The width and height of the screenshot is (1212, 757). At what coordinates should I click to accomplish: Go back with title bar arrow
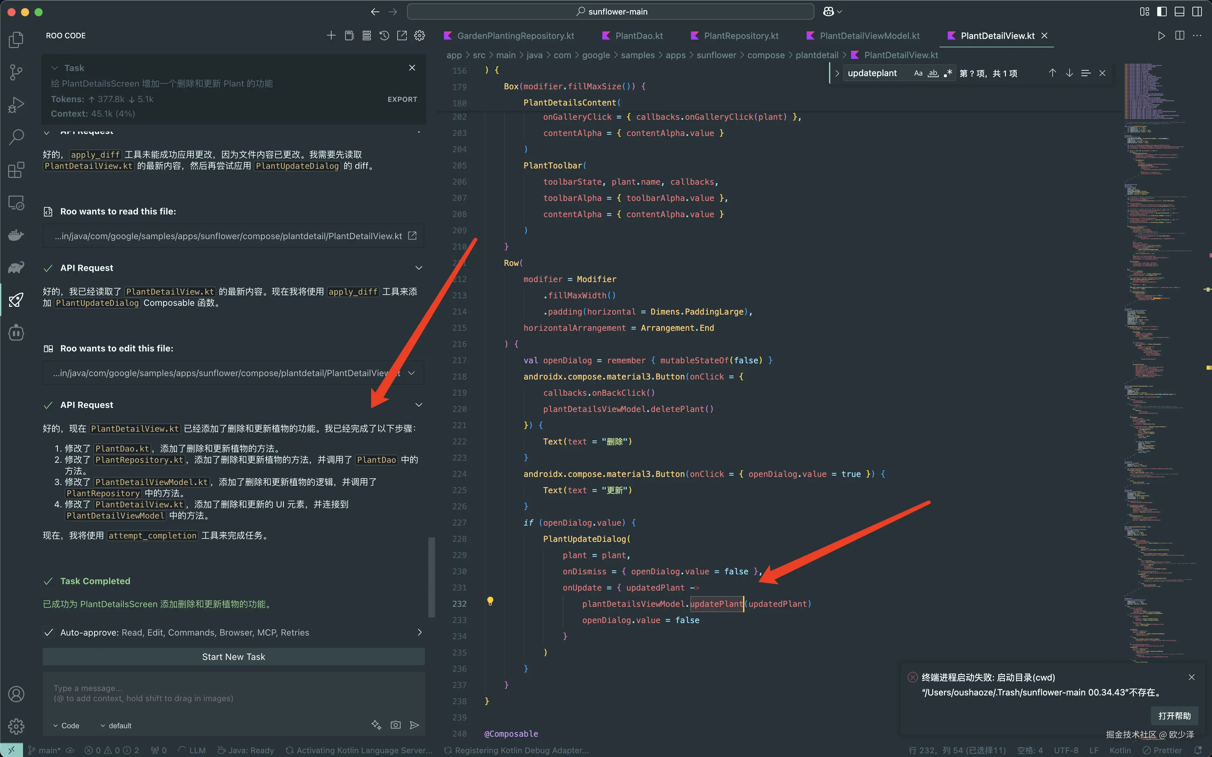point(375,12)
